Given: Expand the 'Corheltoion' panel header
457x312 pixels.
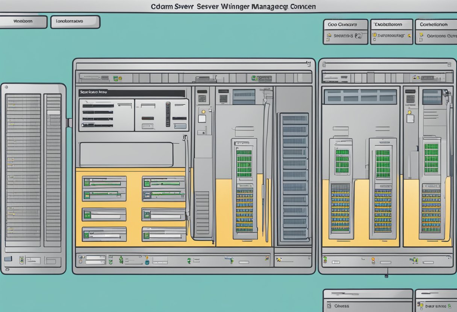Looking at the screenshot, I should 436,24.
